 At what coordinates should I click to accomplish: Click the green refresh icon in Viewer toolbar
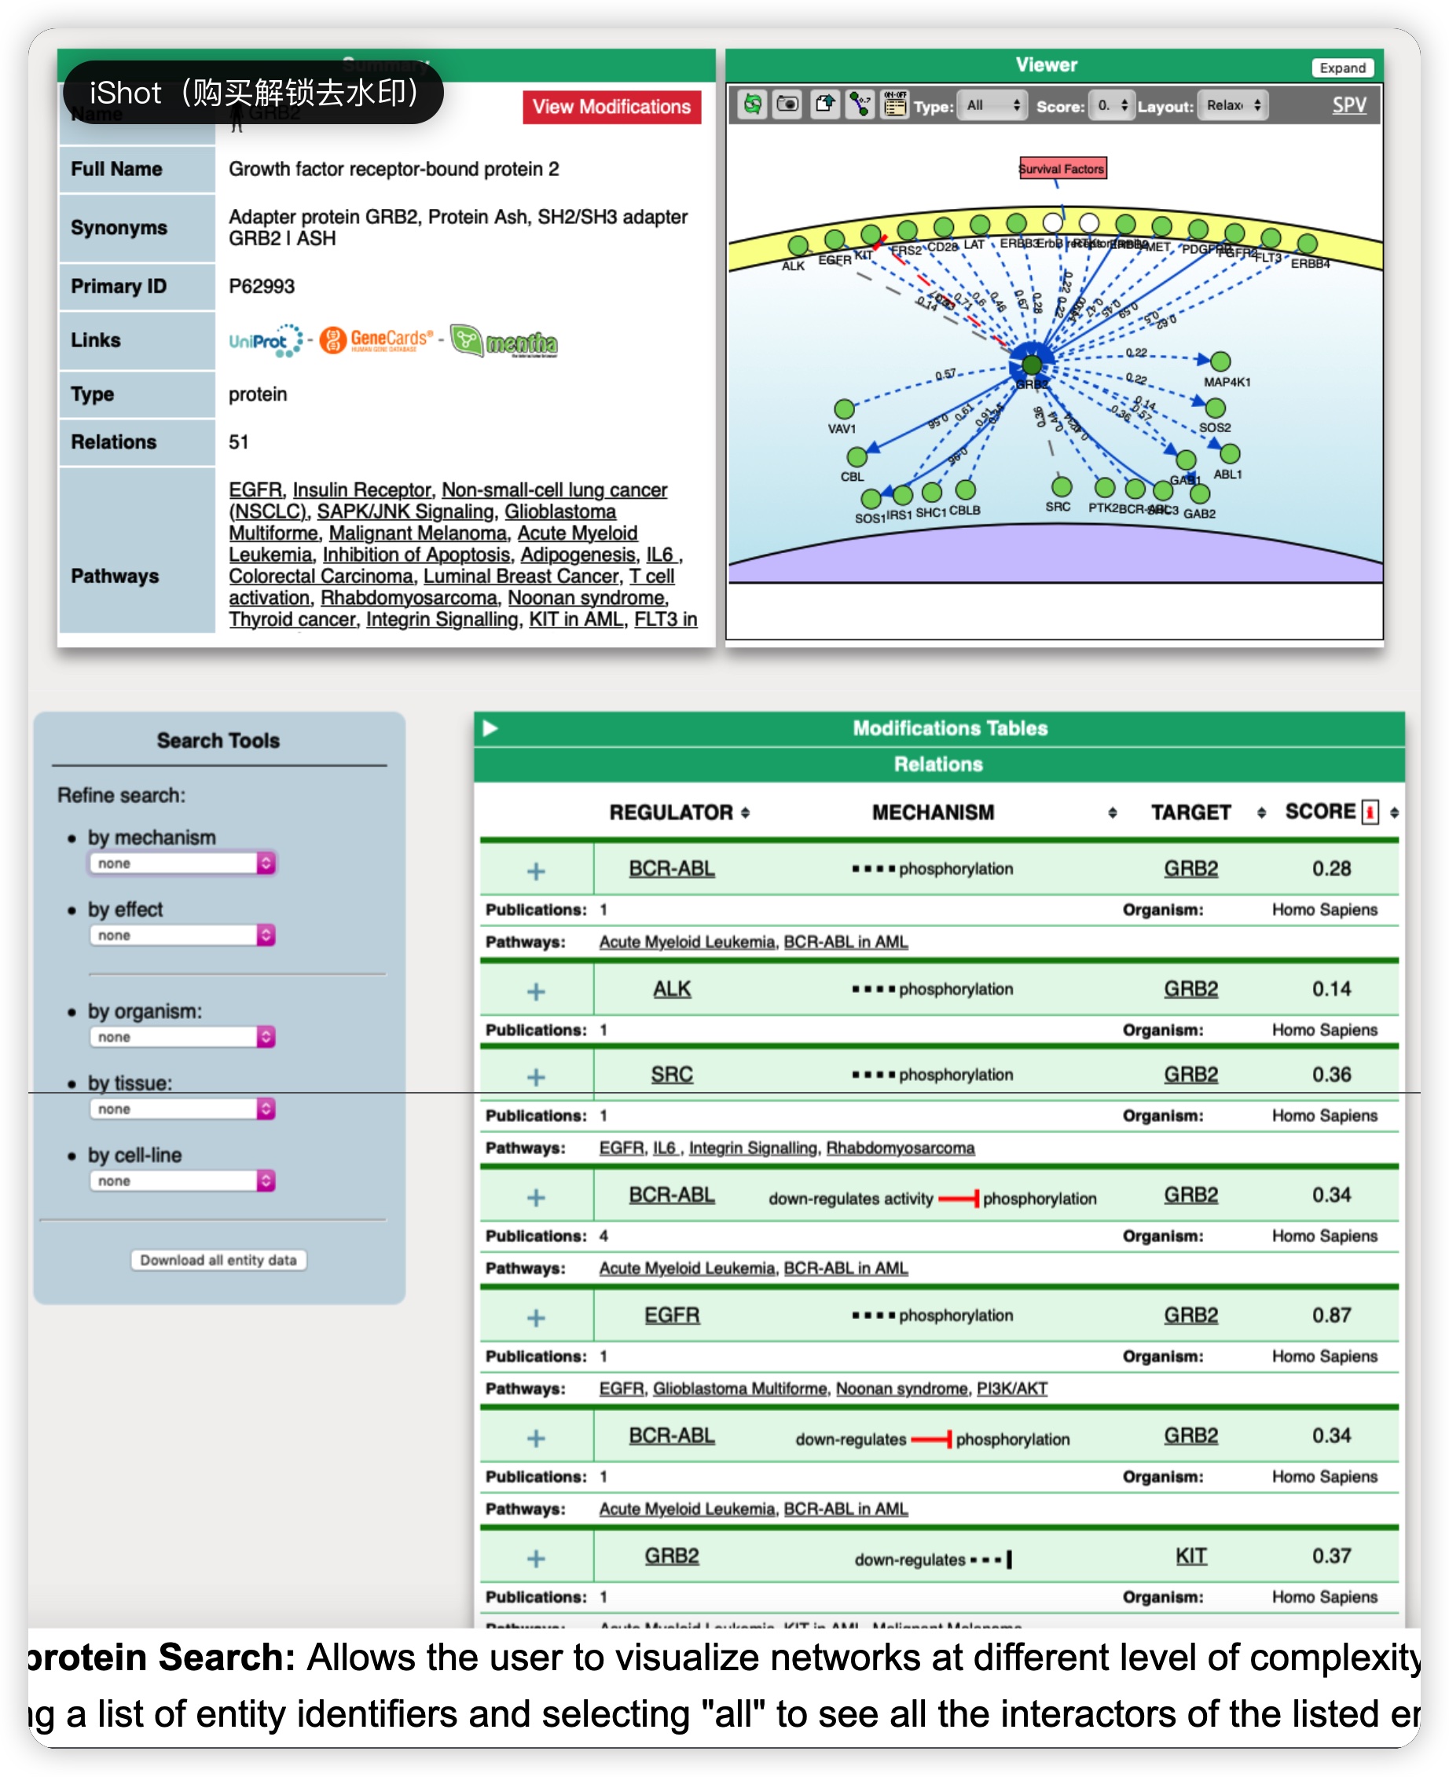pyautogui.click(x=752, y=105)
